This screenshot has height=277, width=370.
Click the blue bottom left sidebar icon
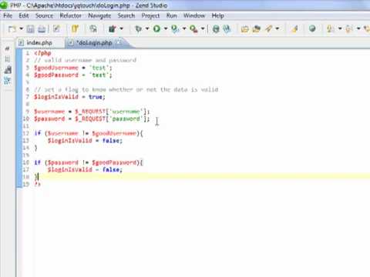pos(7,81)
